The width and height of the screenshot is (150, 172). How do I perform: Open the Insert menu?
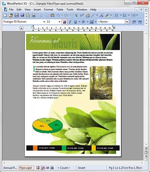tap(37, 10)
